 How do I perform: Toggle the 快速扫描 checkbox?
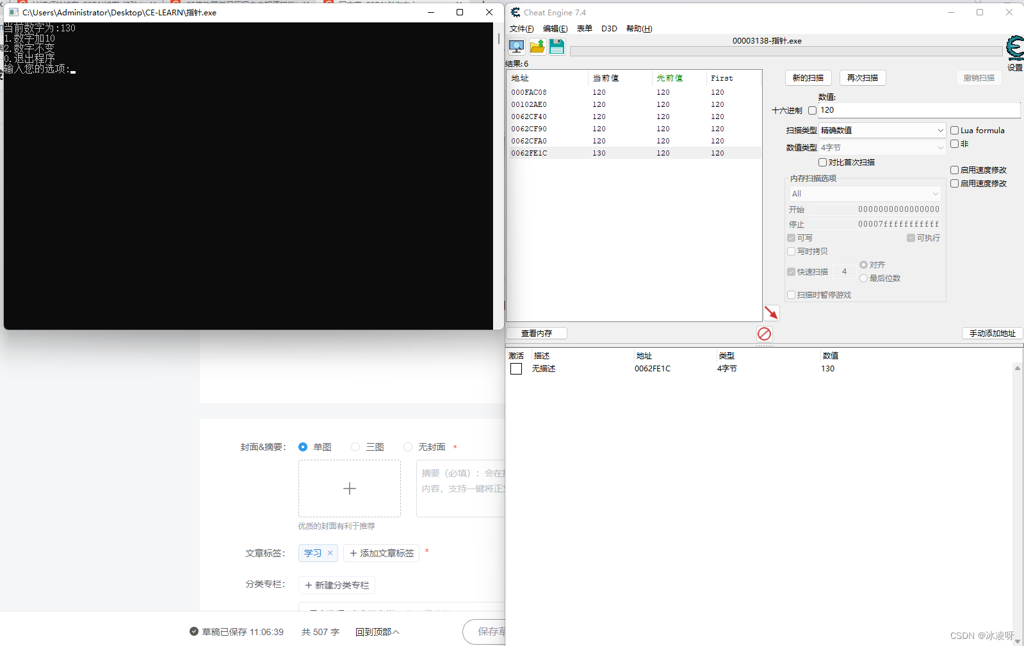pyautogui.click(x=792, y=272)
